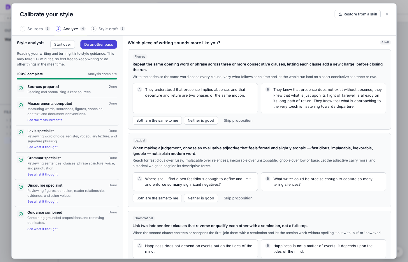This screenshot has height=262, width=408.
Task: Click the '4 left' counter badge
Action: (385, 43)
